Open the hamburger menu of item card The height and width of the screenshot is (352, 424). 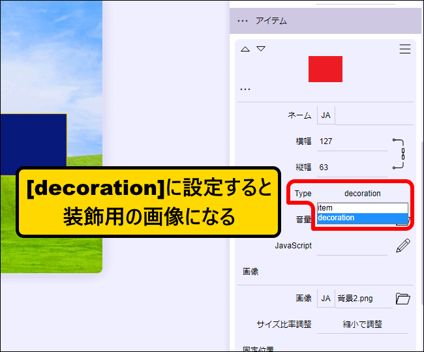[x=404, y=49]
